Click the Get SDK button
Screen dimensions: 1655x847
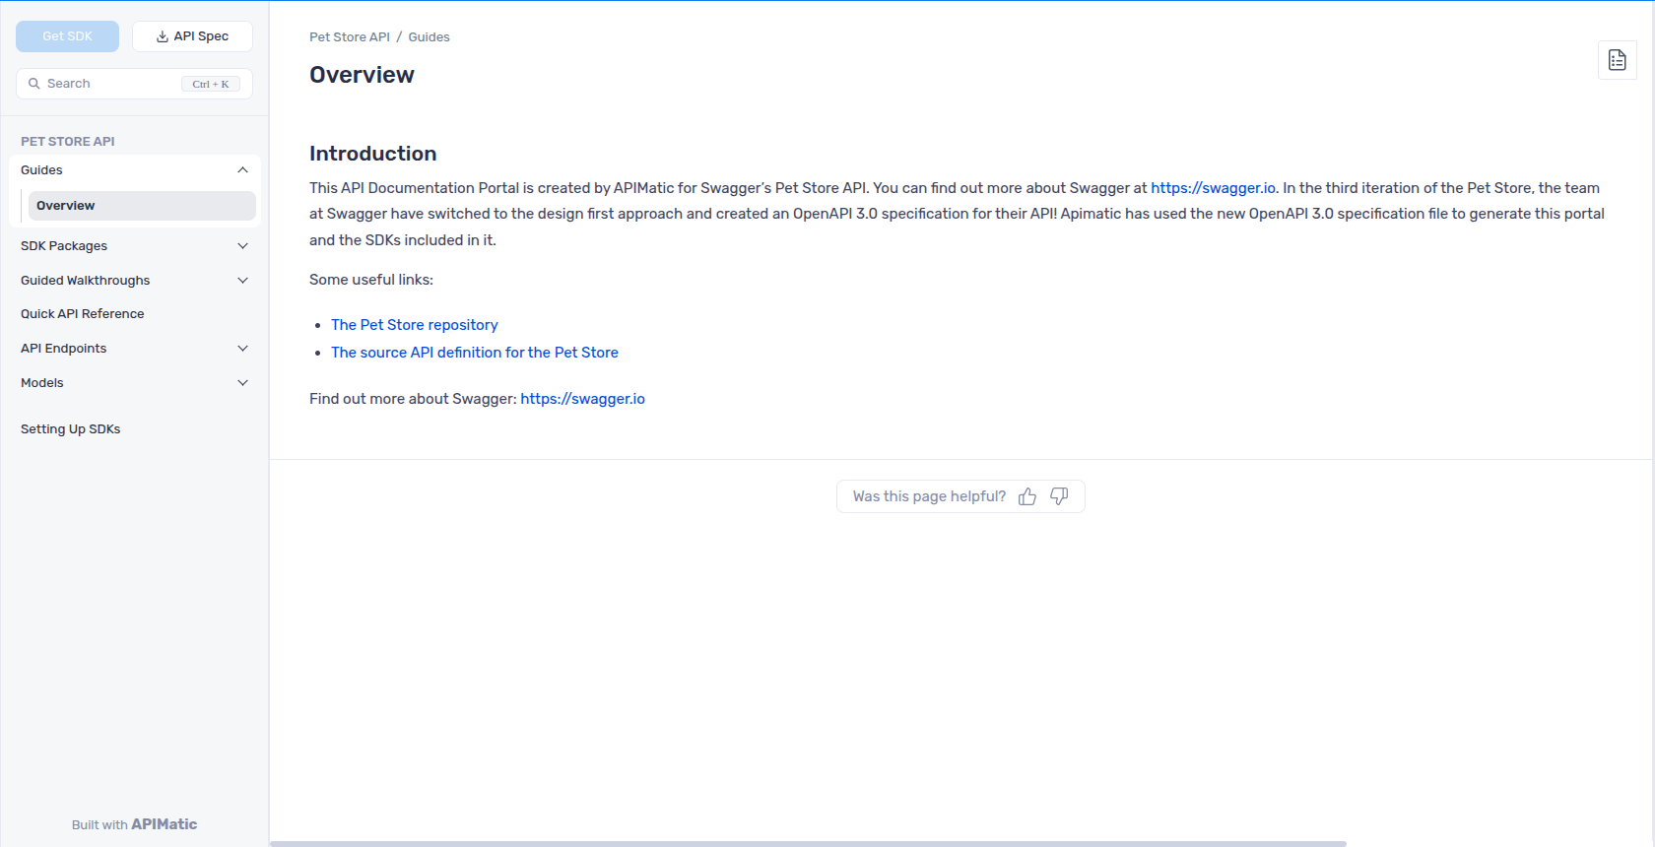(x=67, y=36)
